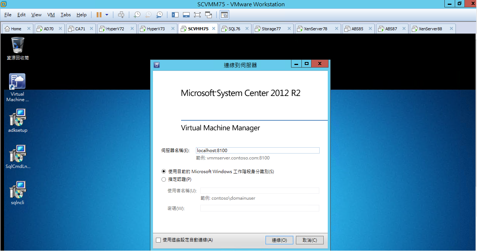Image resolution: width=477 pixels, height=251 pixels.
Task: Switch to the HyperV73 tab
Action: pos(157,29)
